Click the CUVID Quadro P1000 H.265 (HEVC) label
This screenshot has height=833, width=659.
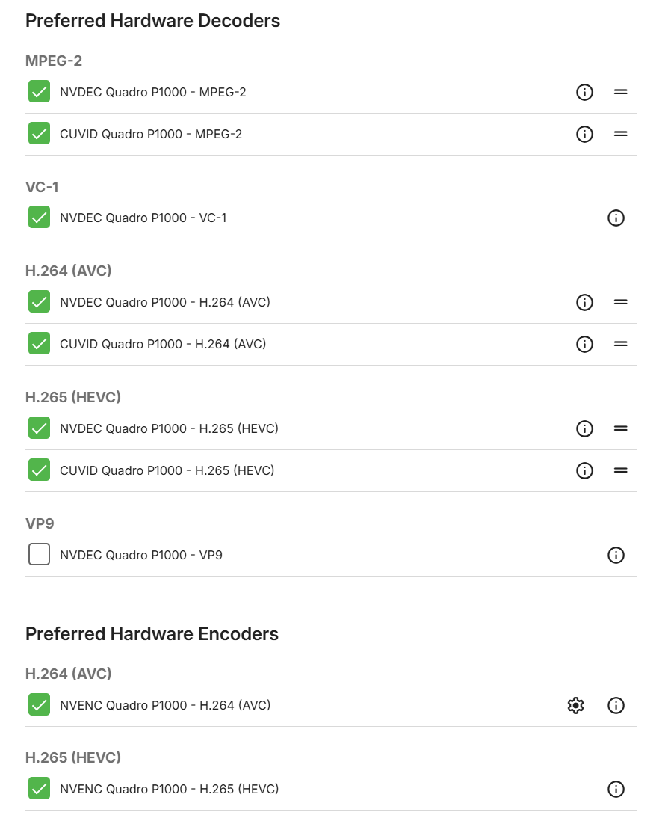pos(167,470)
